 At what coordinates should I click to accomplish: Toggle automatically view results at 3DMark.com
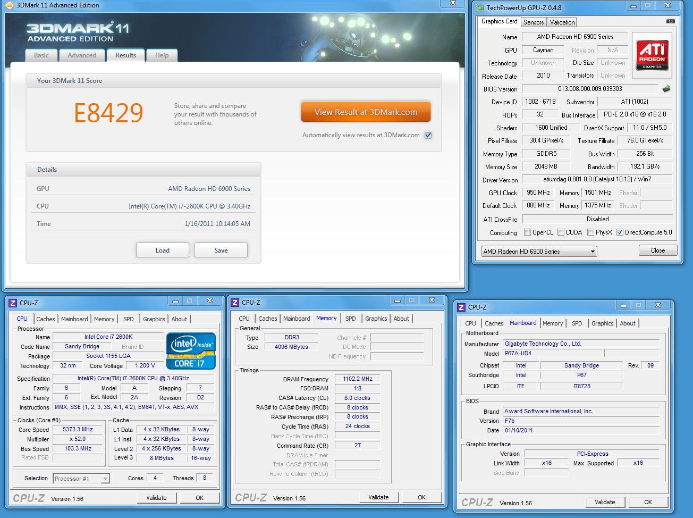[428, 135]
